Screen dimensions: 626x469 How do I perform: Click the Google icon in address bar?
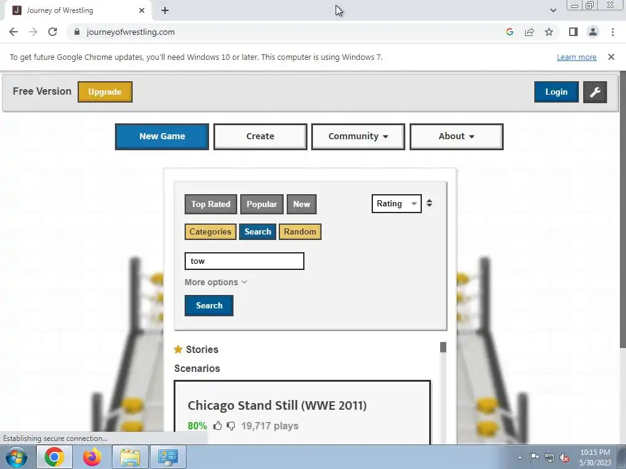[x=509, y=32]
